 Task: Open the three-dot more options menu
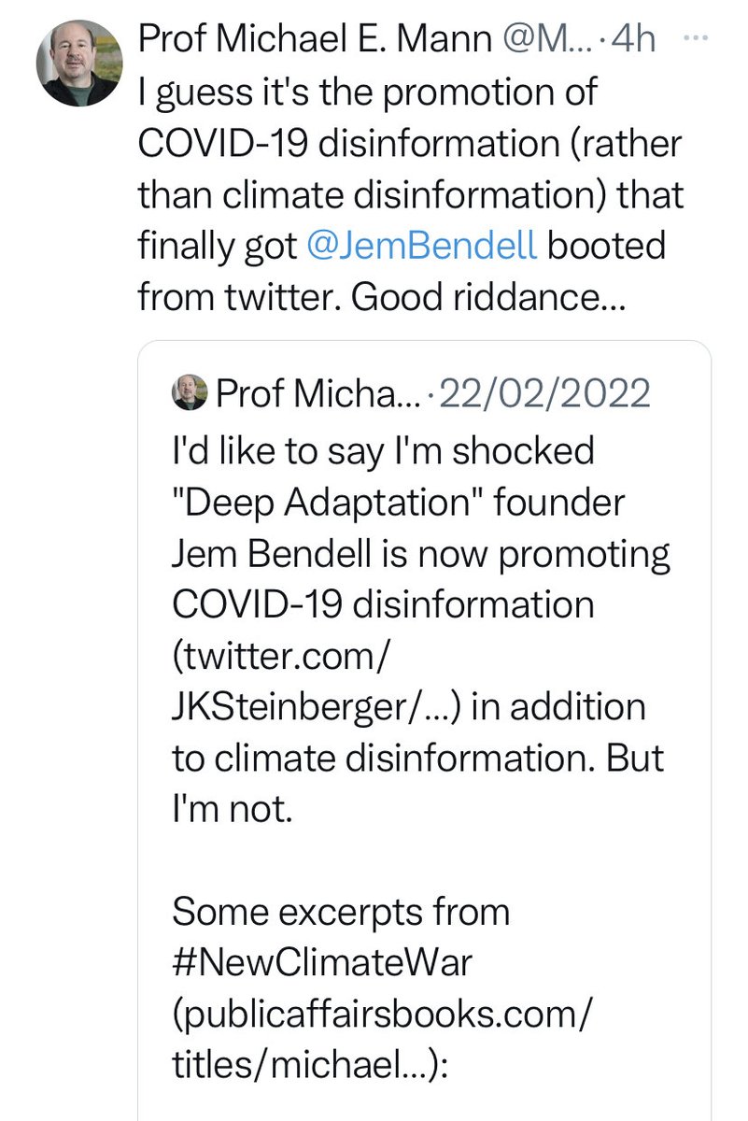pos(697,39)
